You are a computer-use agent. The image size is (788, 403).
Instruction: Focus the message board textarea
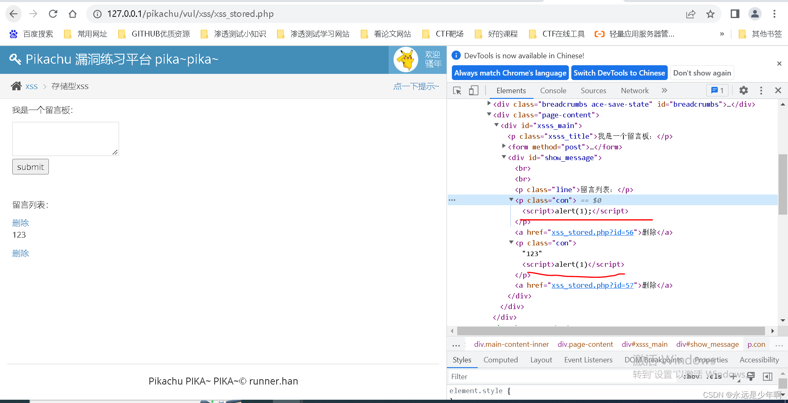coord(66,139)
